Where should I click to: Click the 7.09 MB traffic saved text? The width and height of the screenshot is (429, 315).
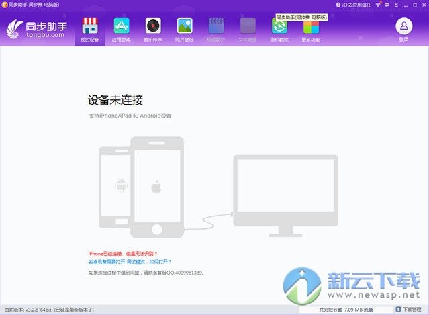click(346, 310)
